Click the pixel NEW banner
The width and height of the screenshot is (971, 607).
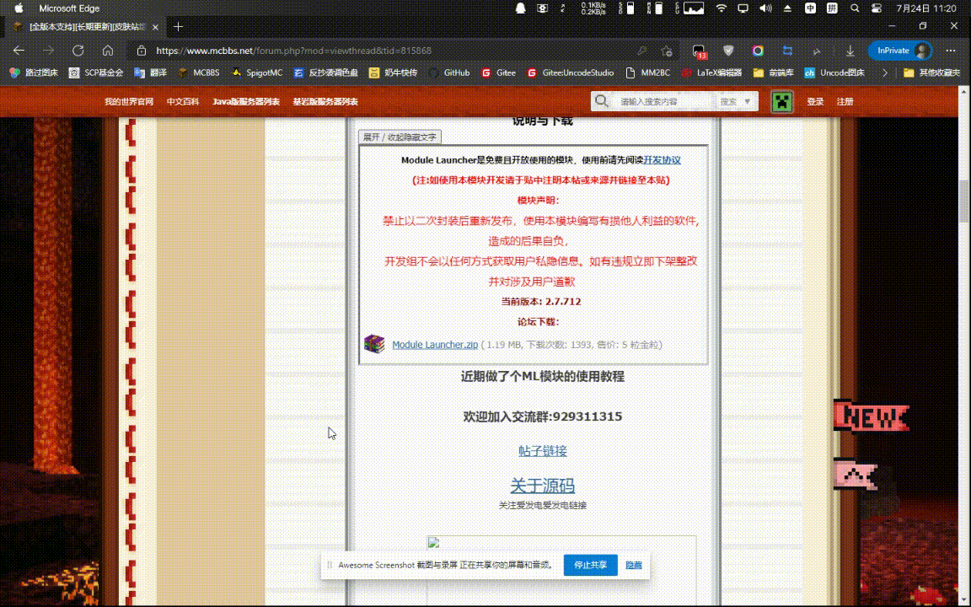tap(872, 416)
